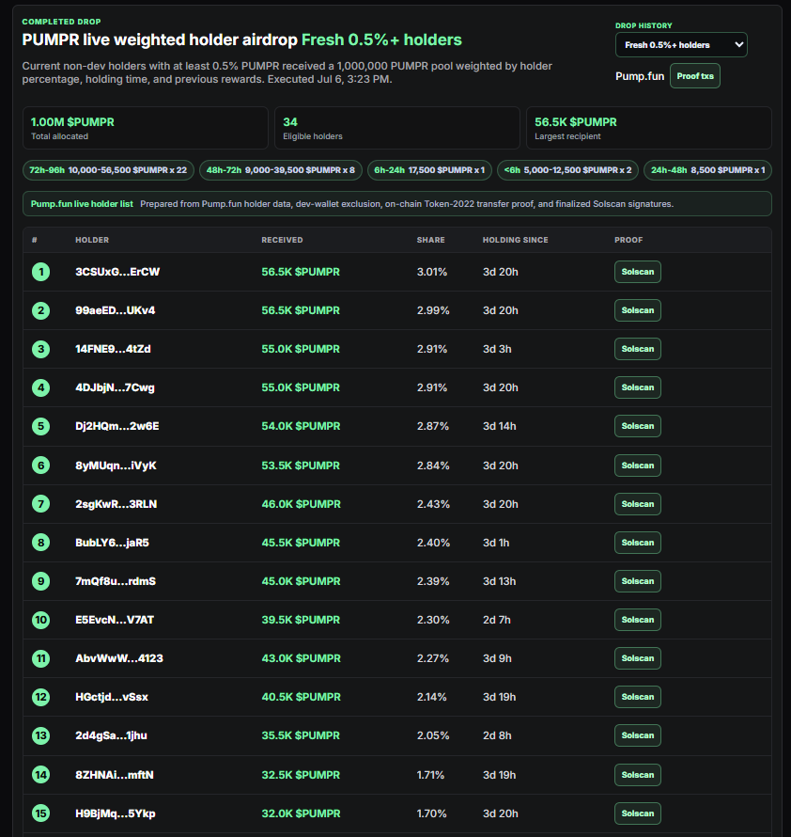
Task: Click holder address 7mQf8u...rdmS
Action: point(116,581)
